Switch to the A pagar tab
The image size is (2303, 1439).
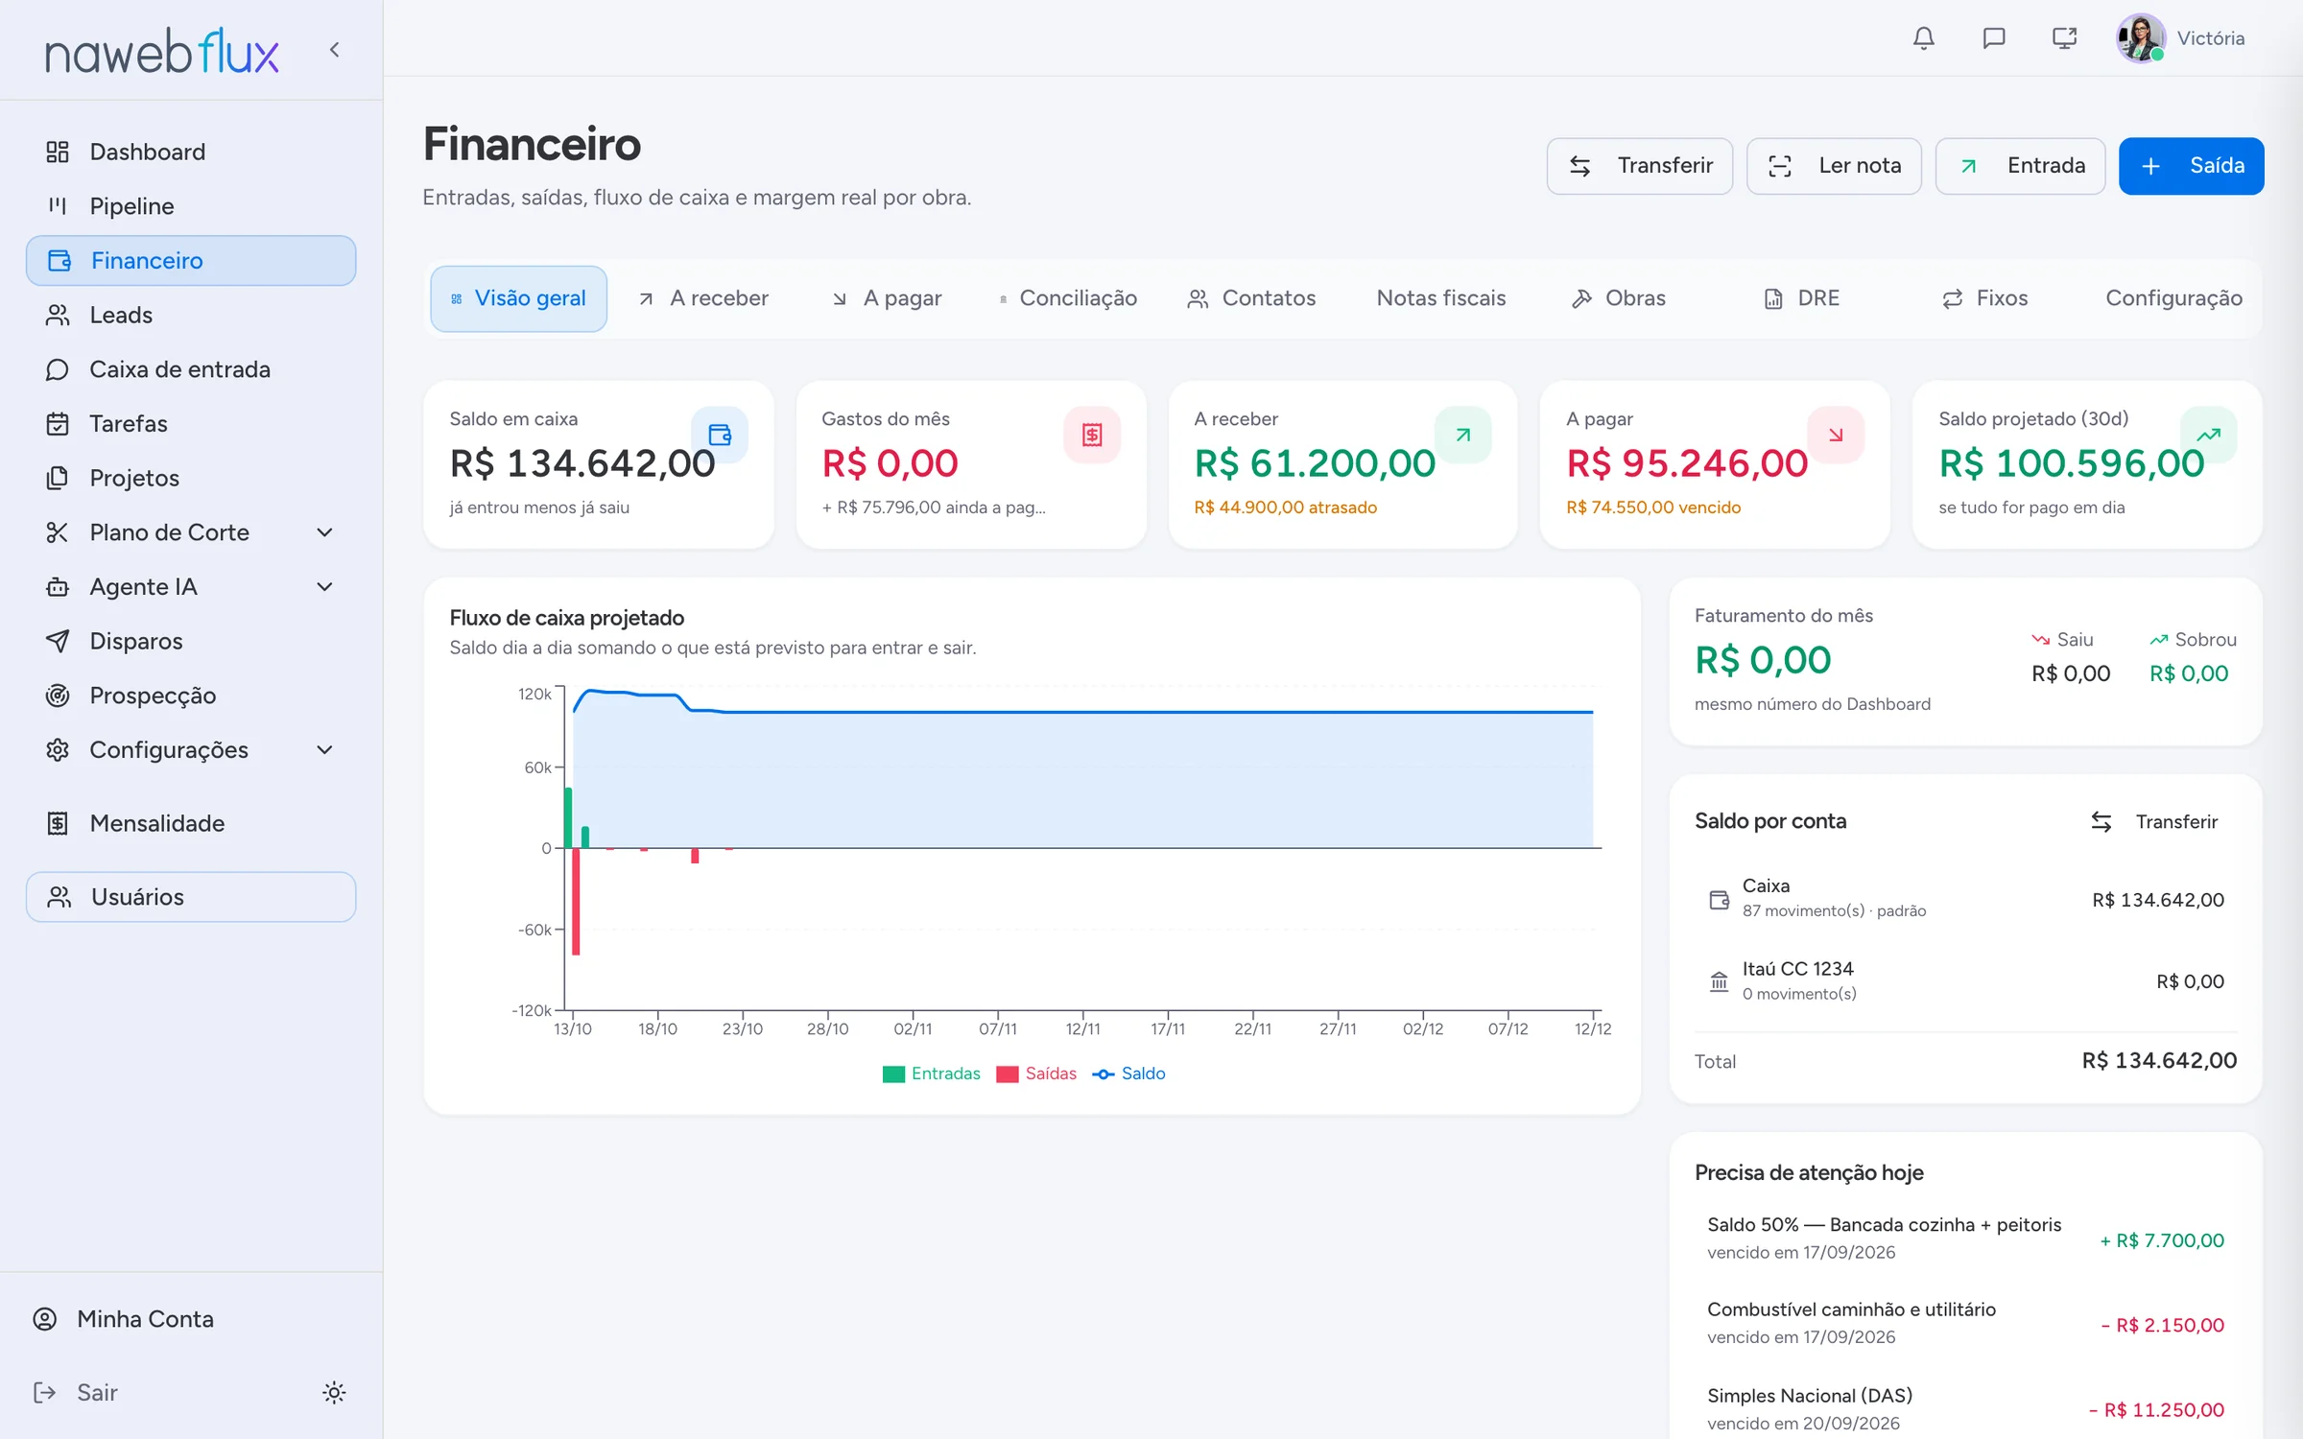[888, 298]
